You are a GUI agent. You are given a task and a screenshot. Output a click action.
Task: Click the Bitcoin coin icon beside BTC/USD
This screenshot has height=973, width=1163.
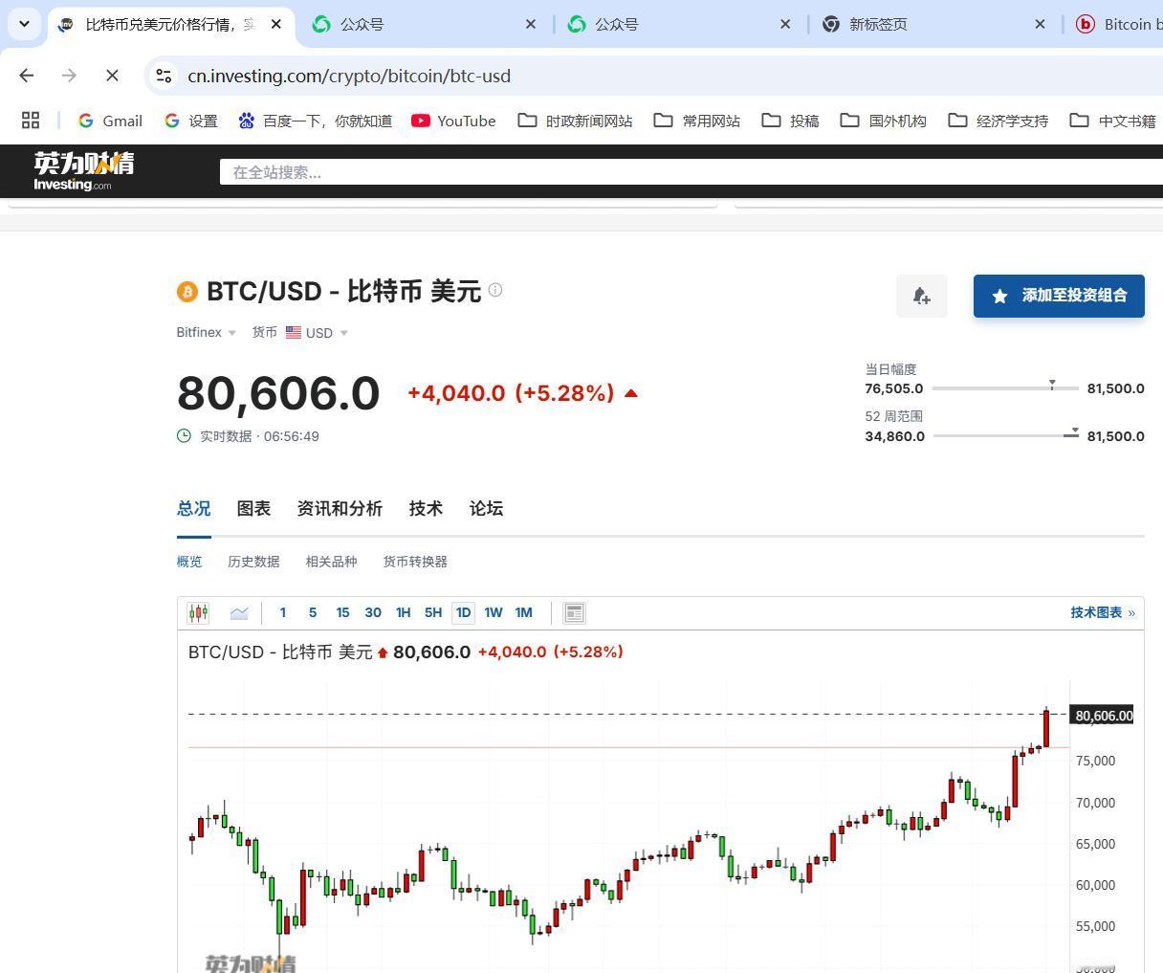[187, 291]
